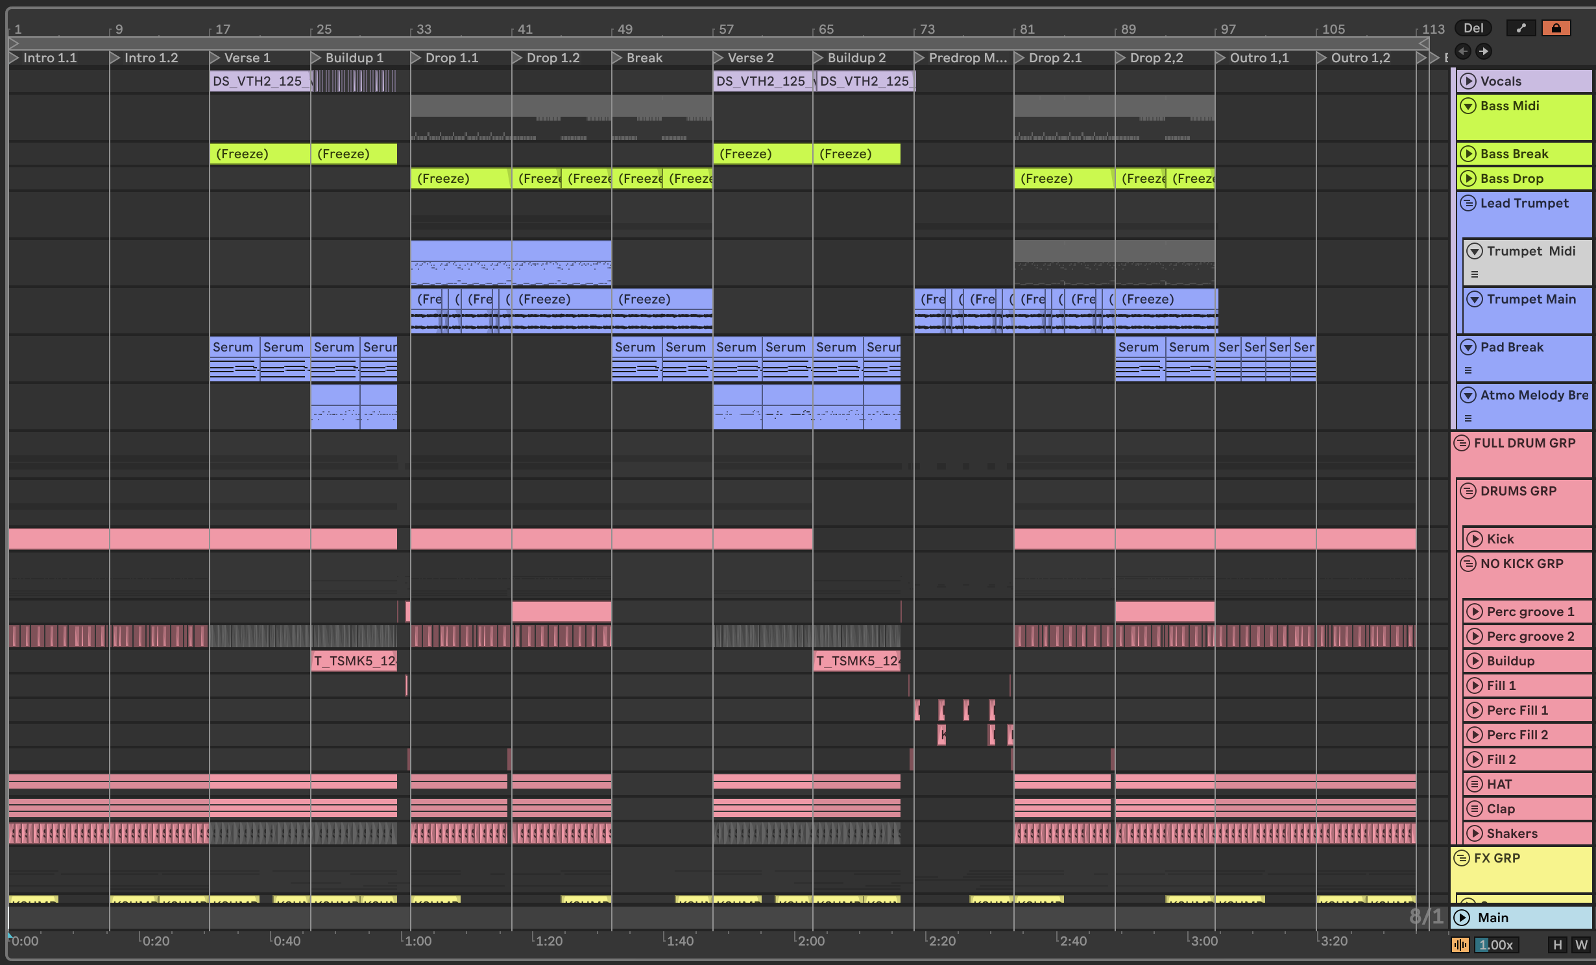Image resolution: width=1596 pixels, height=965 pixels.
Task: Fold the FX GRP group
Action: tap(1461, 858)
